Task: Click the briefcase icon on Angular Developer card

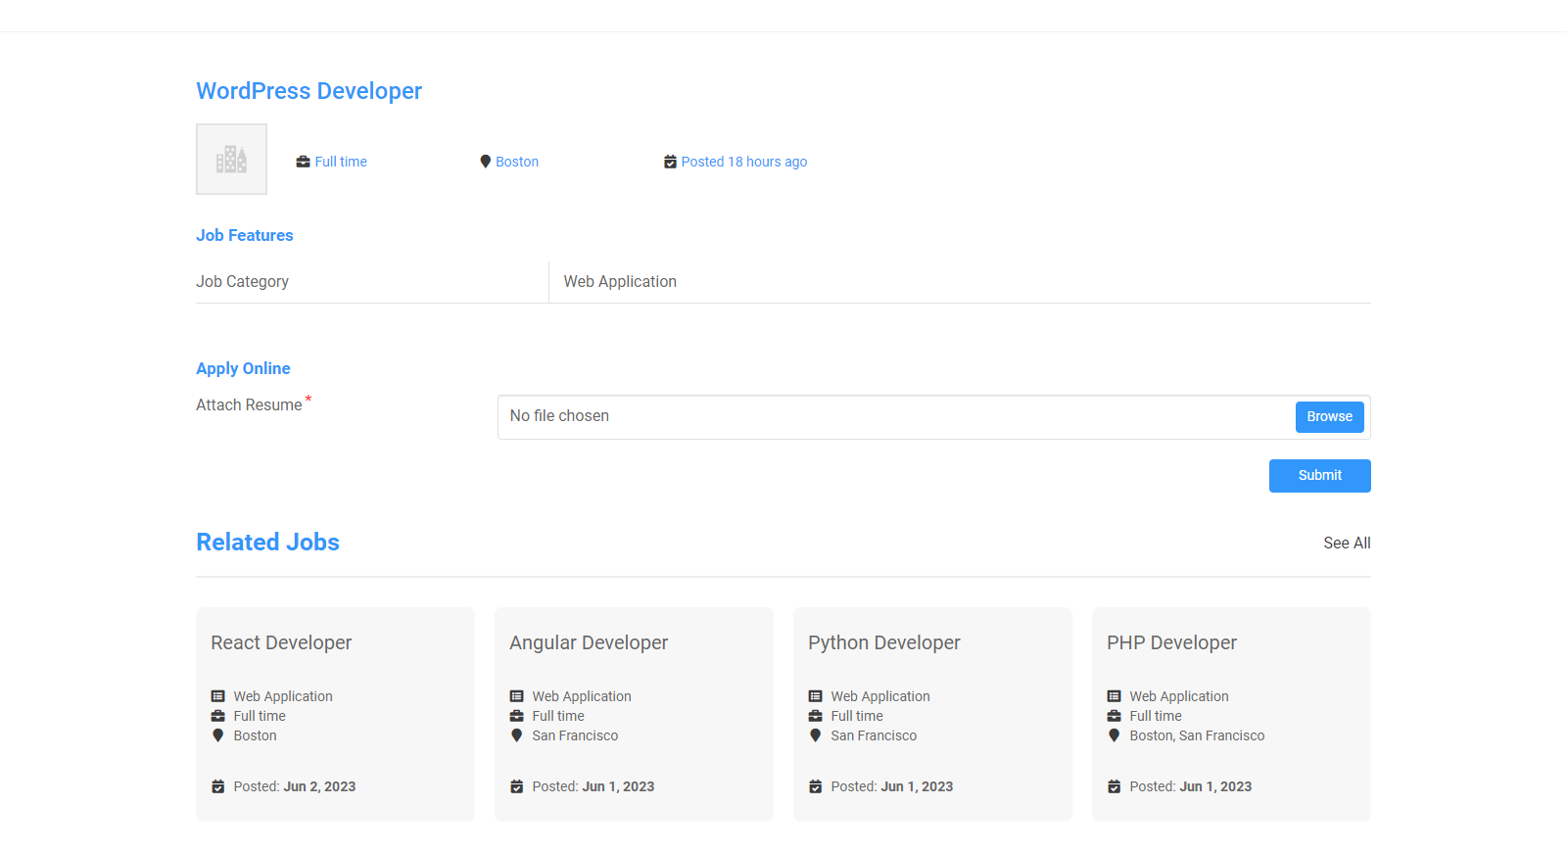Action: tap(517, 716)
